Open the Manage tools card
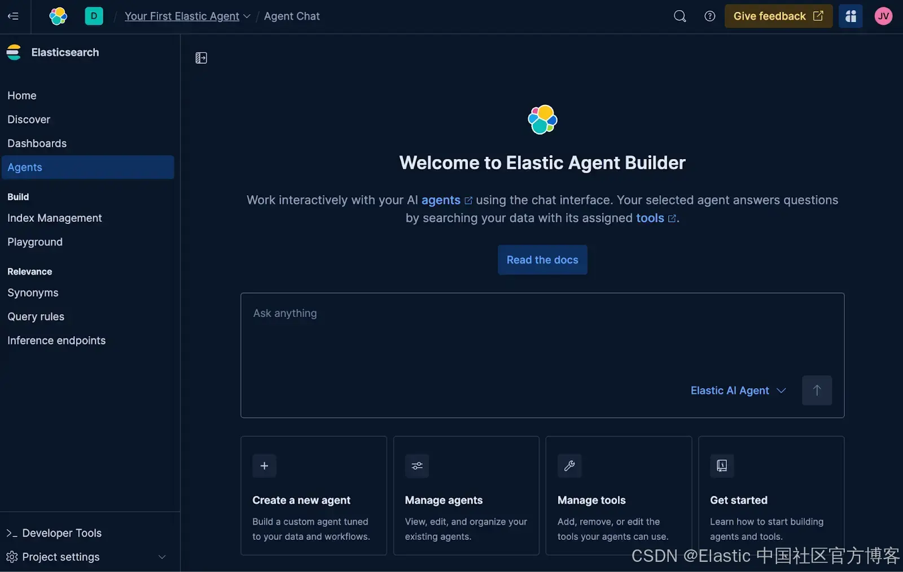This screenshot has width=903, height=572. pos(619,495)
